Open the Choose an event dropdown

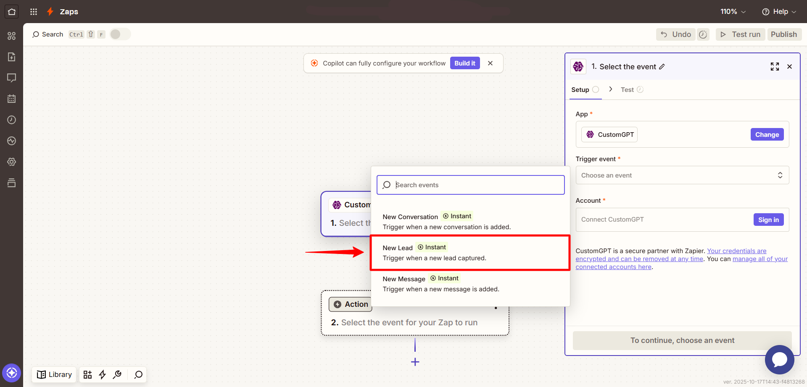pyautogui.click(x=682, y=175)
